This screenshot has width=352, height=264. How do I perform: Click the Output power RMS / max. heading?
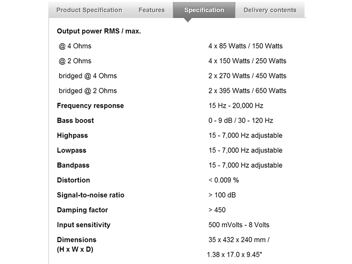(99, 31)
